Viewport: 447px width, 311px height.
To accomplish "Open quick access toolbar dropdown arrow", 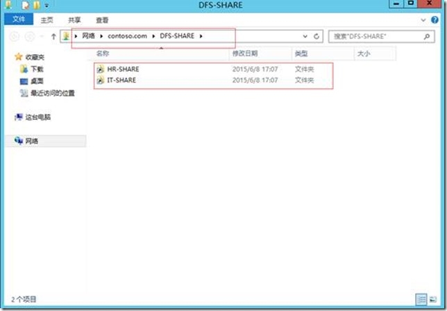I will pos(47,6).
